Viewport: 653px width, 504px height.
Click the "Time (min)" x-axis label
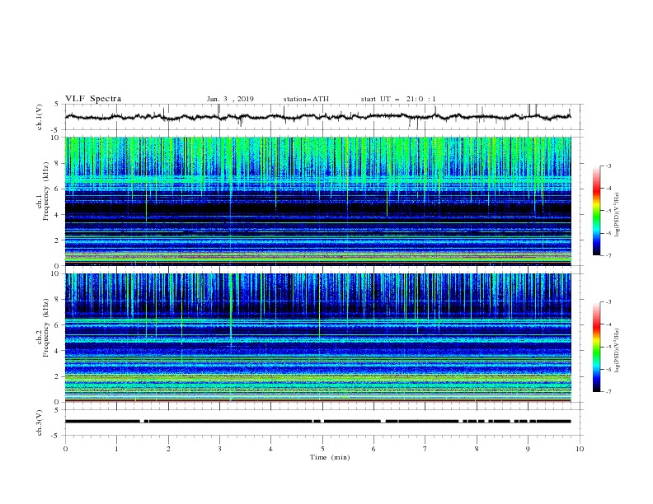pos(330,457)
